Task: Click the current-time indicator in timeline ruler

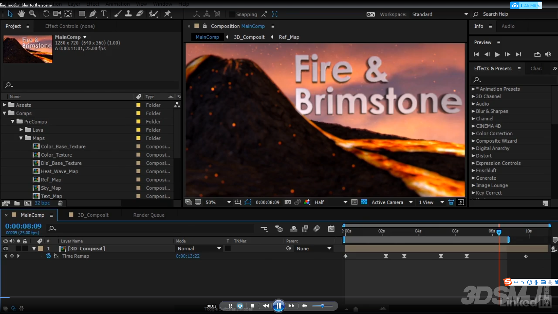Action: tap(499, 232)
